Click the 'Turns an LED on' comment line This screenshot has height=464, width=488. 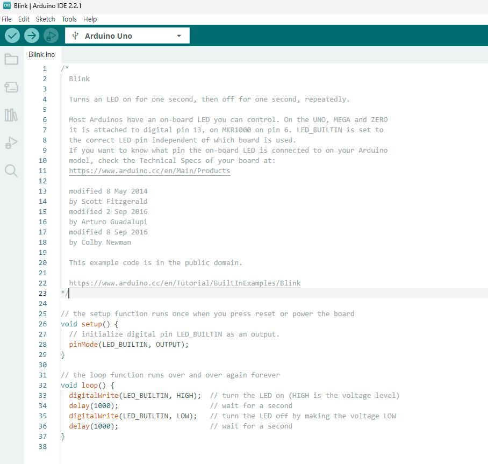point(210,99)
